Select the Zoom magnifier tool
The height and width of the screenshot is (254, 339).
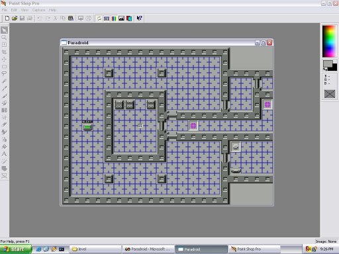tap(5, 38)
